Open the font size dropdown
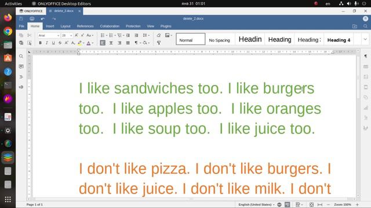The image size is (371, 208). click(x=71, y=35)
